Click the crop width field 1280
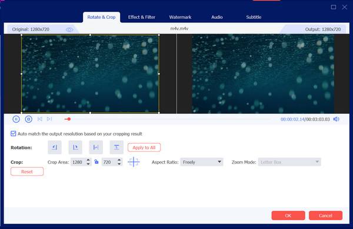 [78, 162]
